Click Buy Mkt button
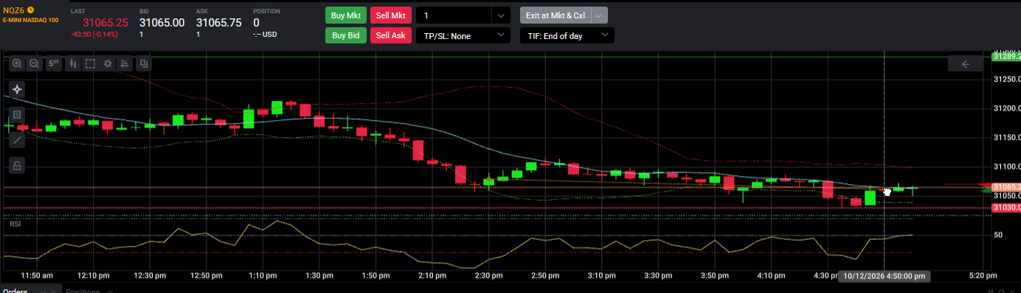Viewport: 1021px width, 293px height. coord(346,15)
